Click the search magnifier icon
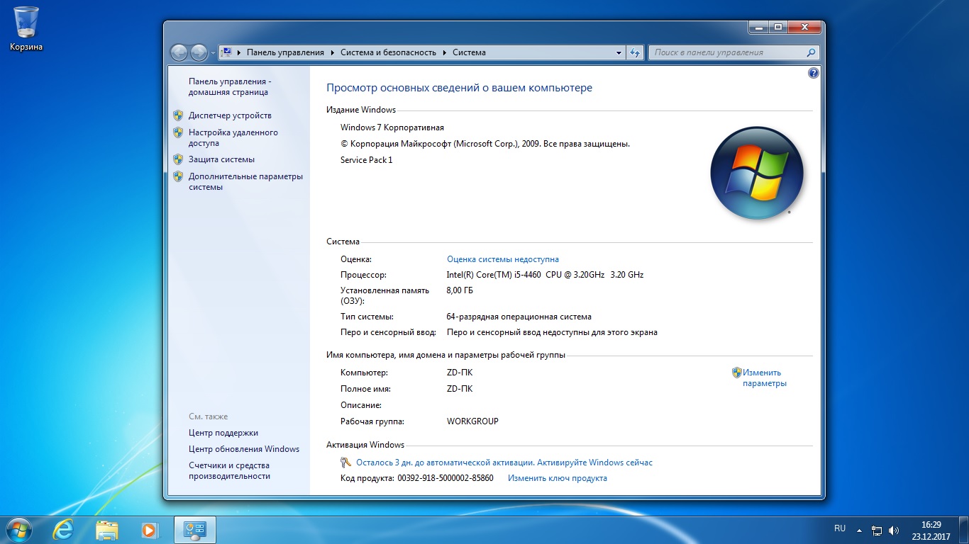Image resolution: width=969 pixels, height=544 pixels. (812, 52)
